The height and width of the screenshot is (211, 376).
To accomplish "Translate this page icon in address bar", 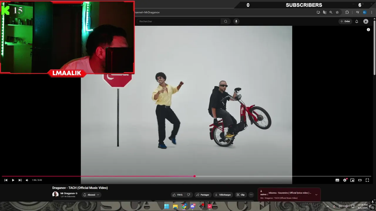I will pyautogui.click(x=325, y=12).
